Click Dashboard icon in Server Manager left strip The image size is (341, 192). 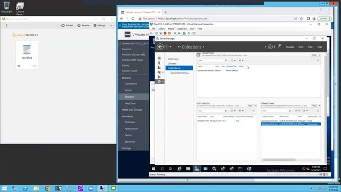(159, 58)
